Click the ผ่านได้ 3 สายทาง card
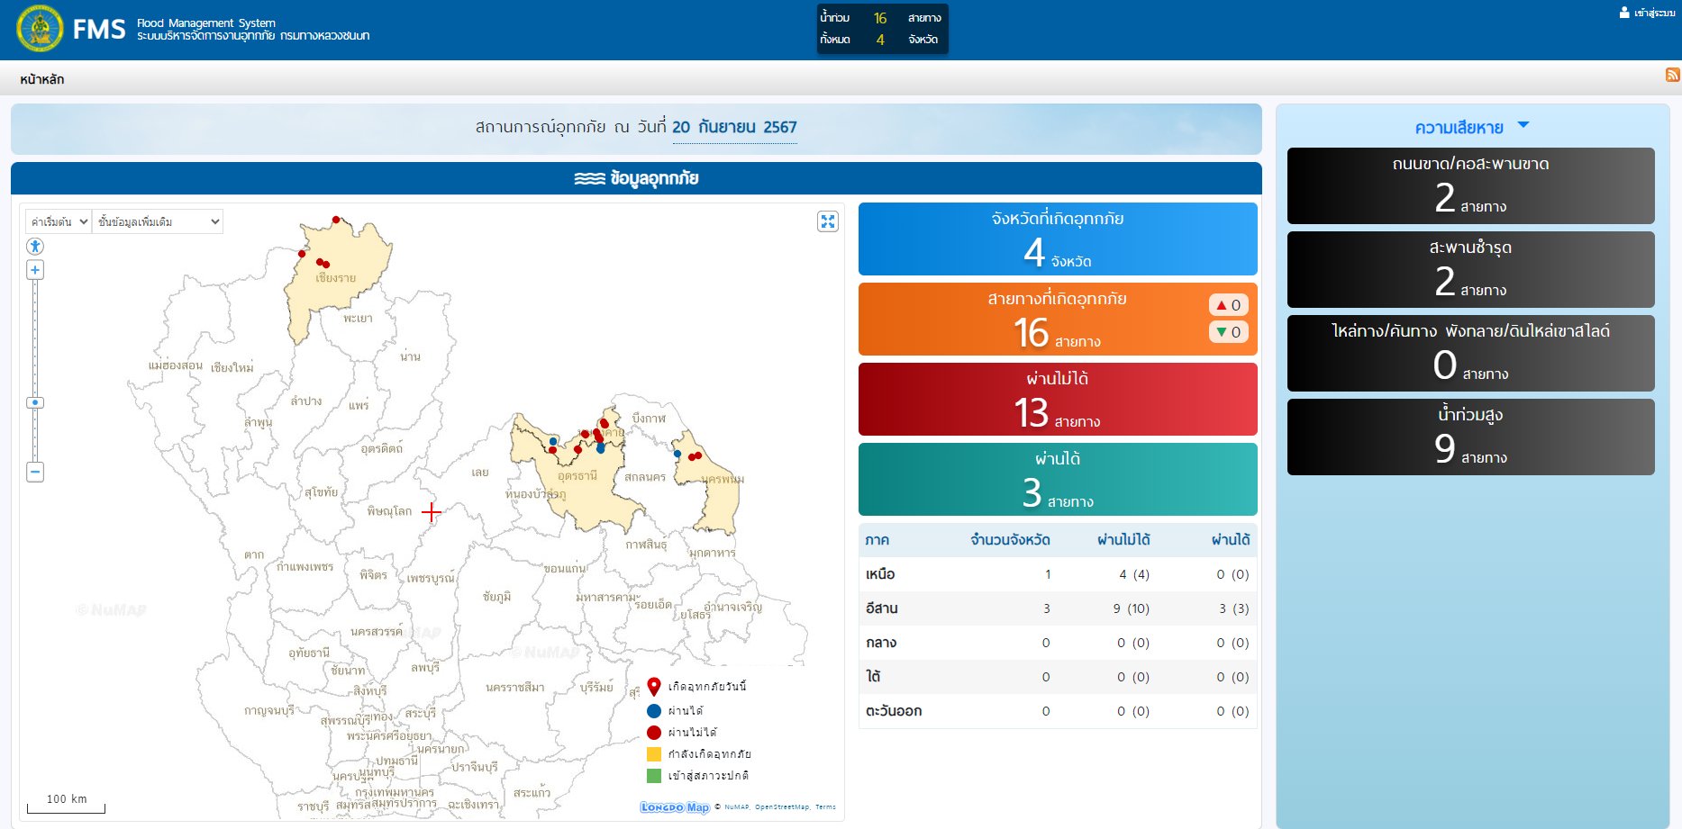This screenshot has height=829, width=1682. pyautogui.click(x=1058, y=480)
